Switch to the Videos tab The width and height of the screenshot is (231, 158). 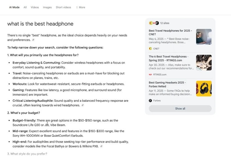tap(35, 8)
